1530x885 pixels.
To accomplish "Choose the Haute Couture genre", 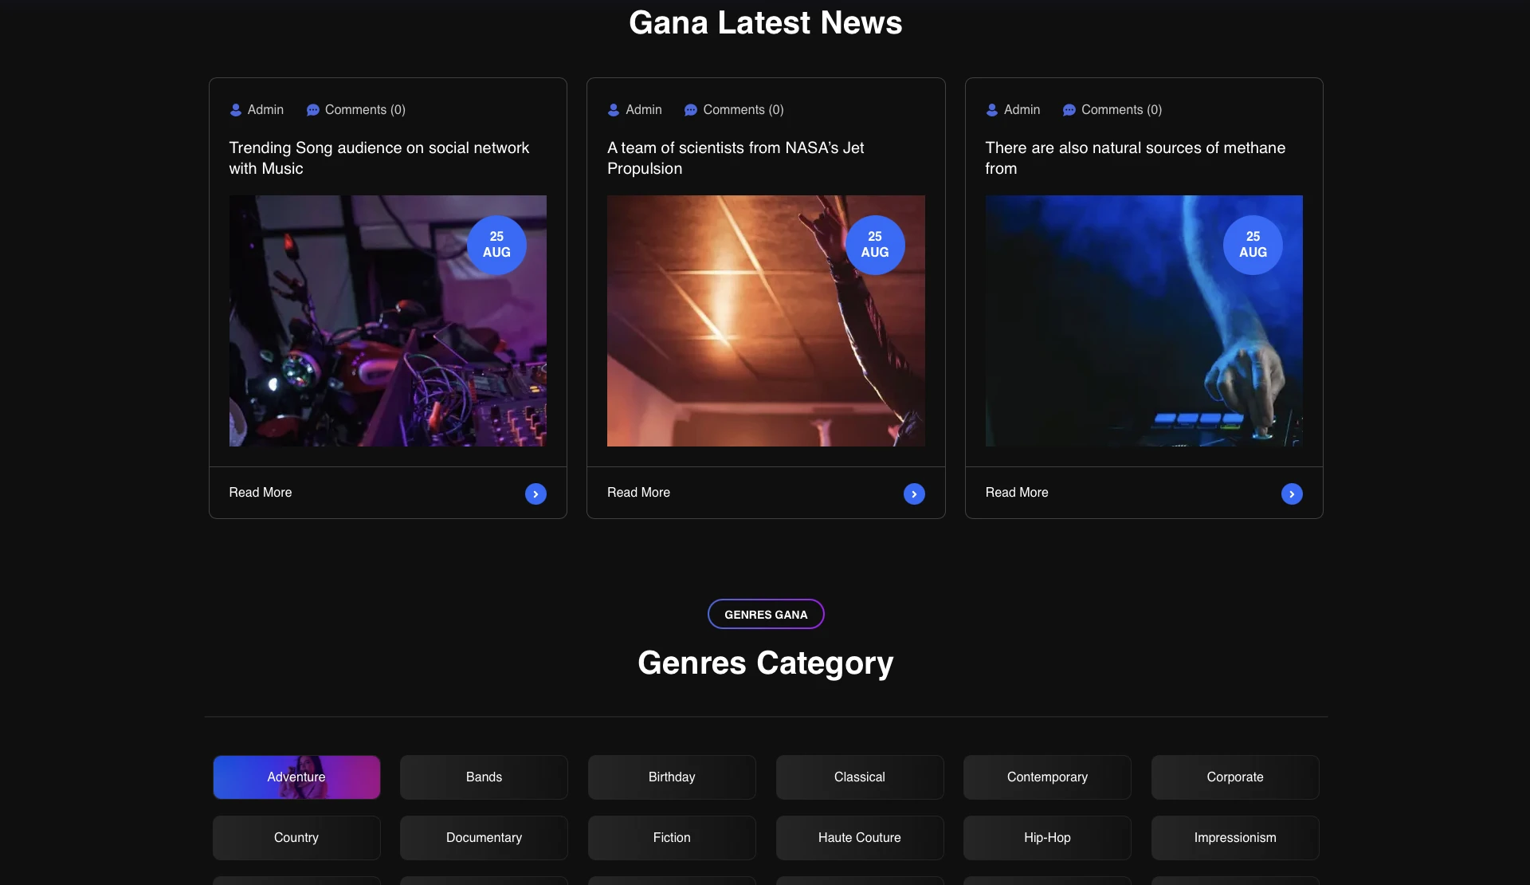I will coord(860,838).
